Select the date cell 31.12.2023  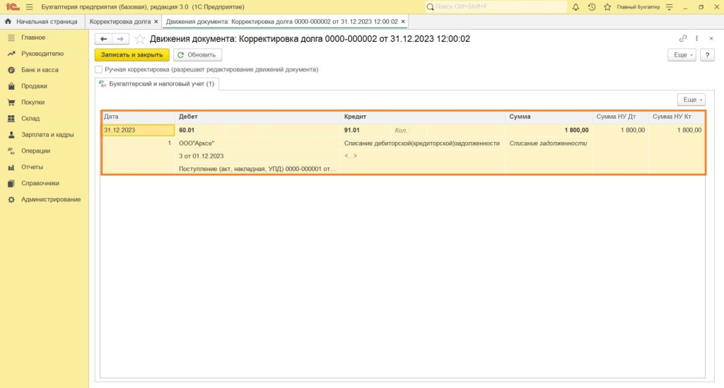pyautogui.click(x=138, y=130)
